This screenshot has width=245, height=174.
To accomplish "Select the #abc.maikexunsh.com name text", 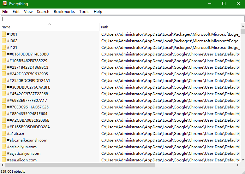I will coord(27,140).
